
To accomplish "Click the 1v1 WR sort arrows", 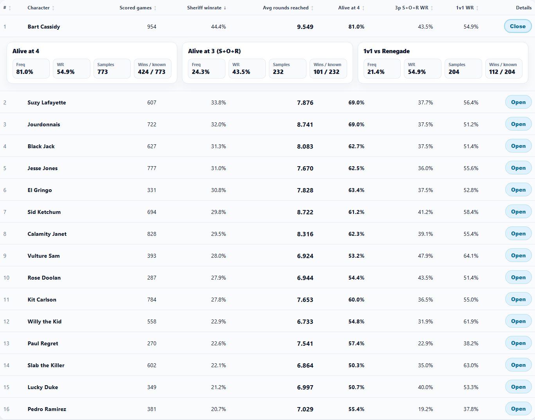I will 477,8.
